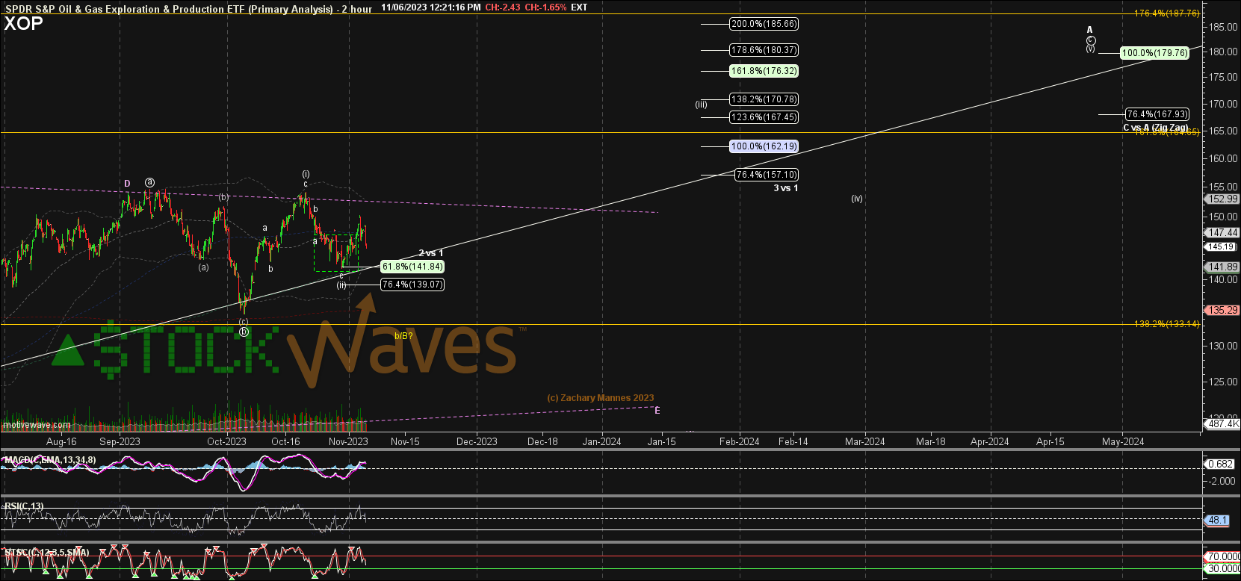Click the red 135.29 price marker
This screenshot has height=581, width=1241.
[1222, 311]
